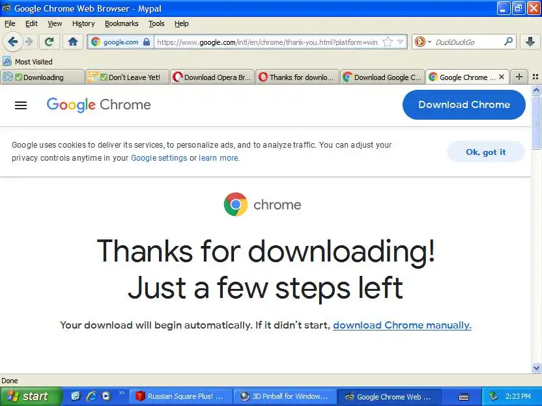The image size is (542, 406).
Task: Click the Google Chrome Web taskbar button
Action: pyautogui.click(x=389, y=396)
